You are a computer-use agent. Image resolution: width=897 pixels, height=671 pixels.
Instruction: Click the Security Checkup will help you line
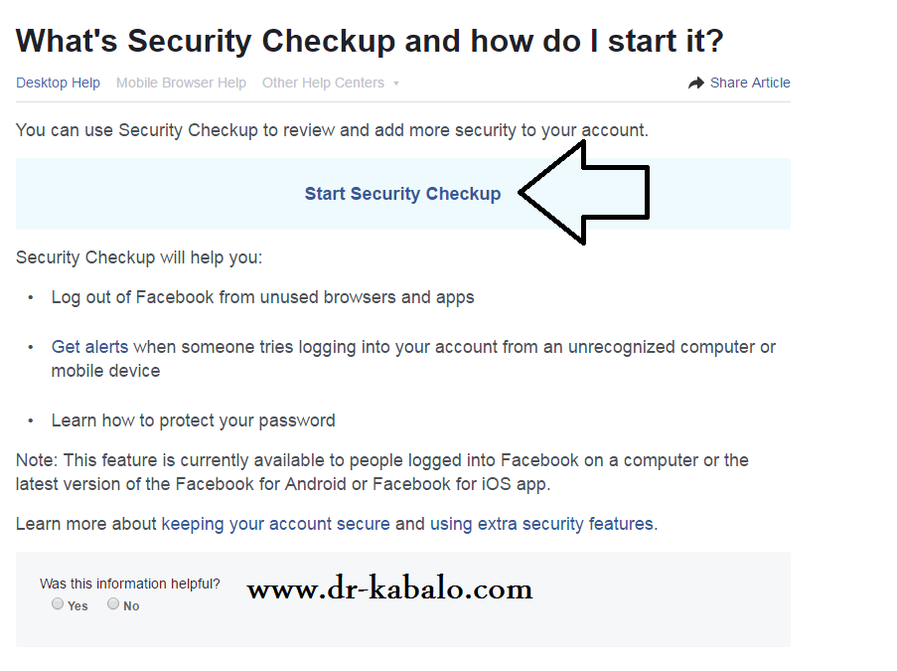pyautogui.click(x=139, y=257)
